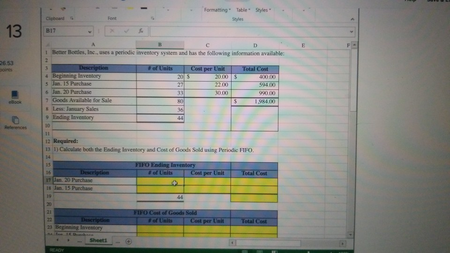Viewport: 450px width, 253px height.
Task: Click the '1,984.00' total cost cell
Action: [255, 101]
